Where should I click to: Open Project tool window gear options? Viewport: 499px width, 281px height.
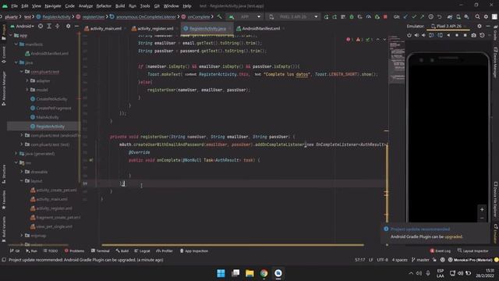68,26
